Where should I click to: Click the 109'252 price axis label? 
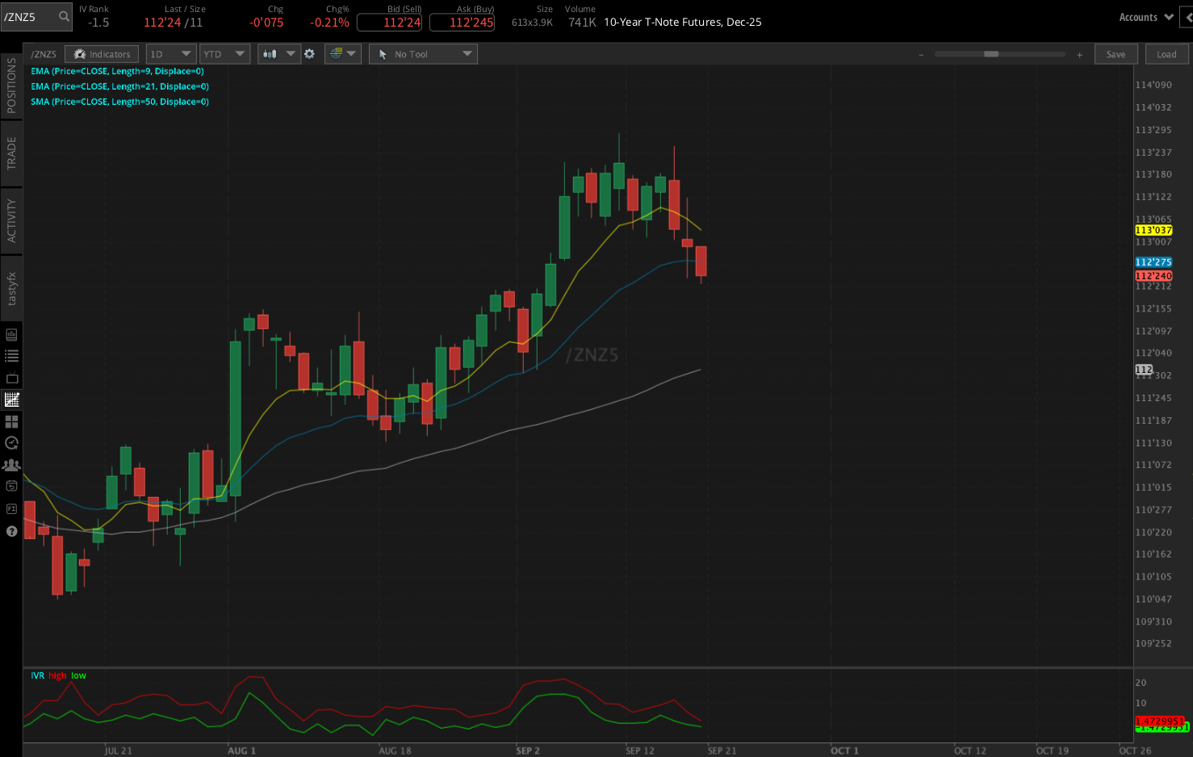tap(1153, 643)
